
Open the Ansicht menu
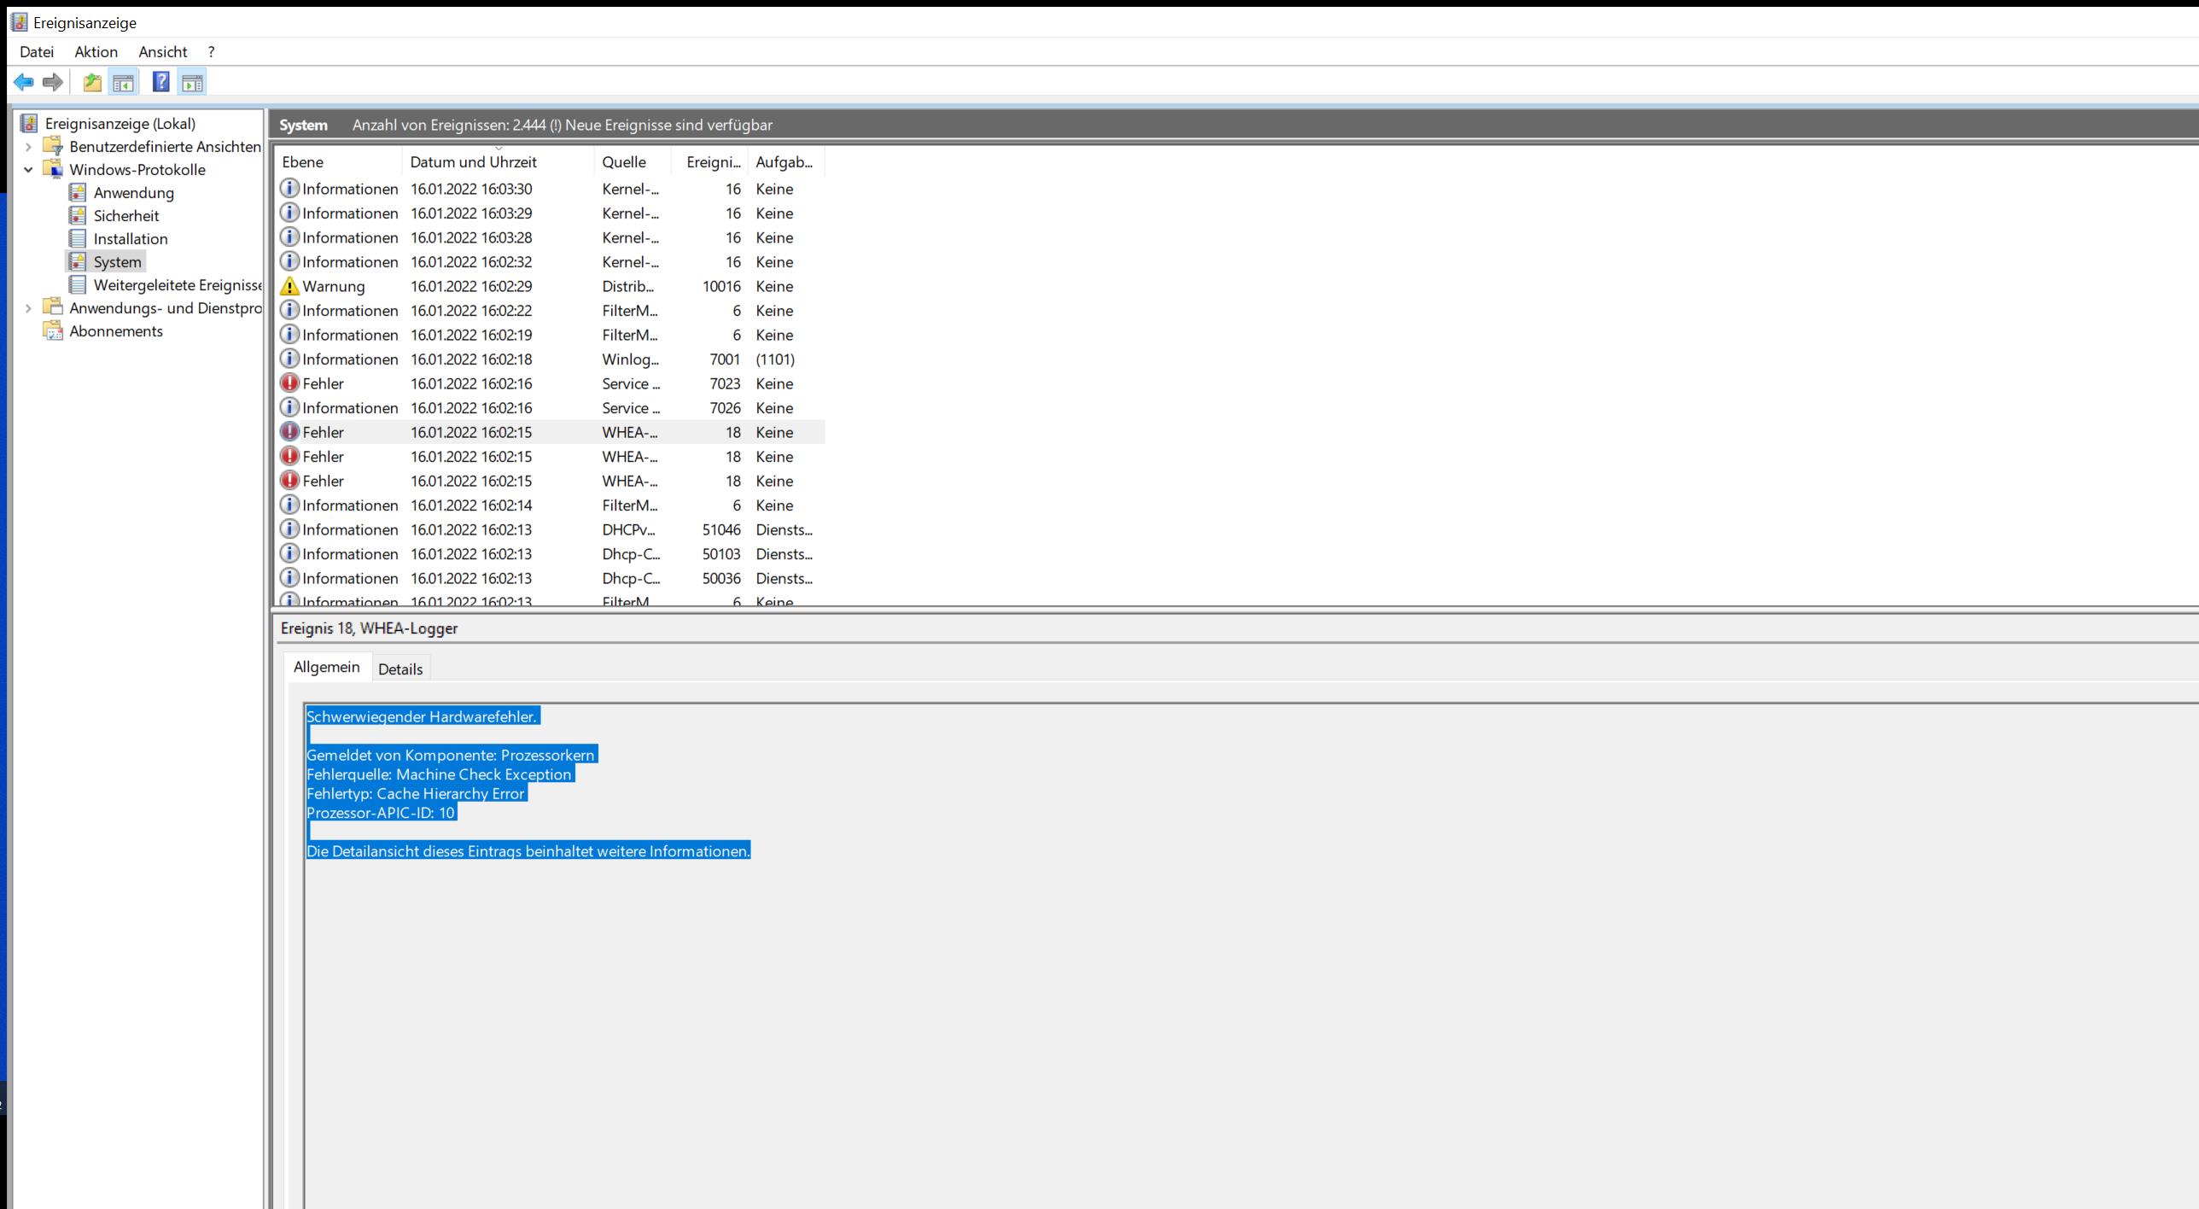pyautogui.click(x=162, y=52)
